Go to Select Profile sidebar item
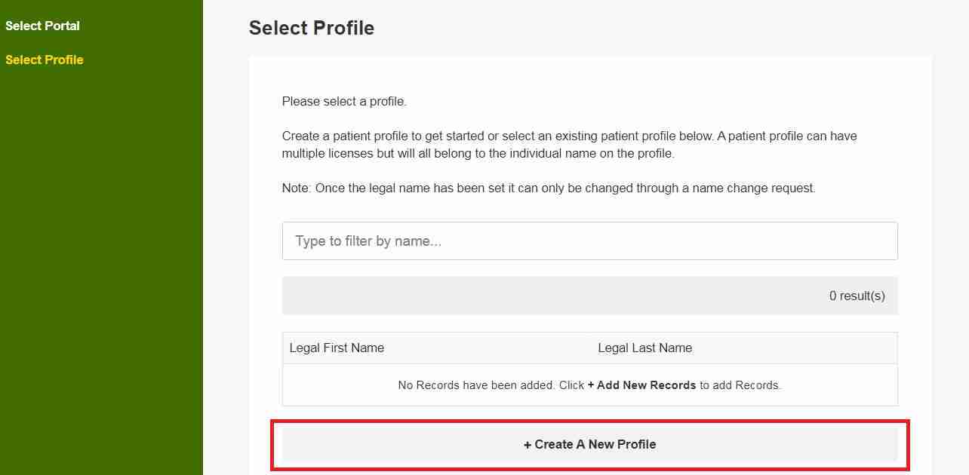This screenshot has height=475, width=969. coord(45,60)
